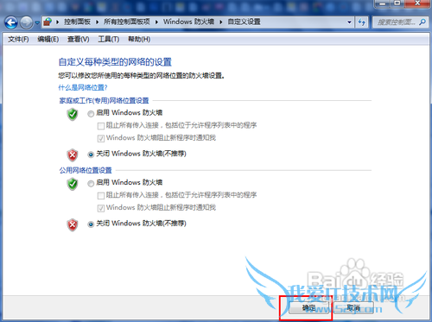Tick block all incoming connections under home/work network
Screen dimensions: 432x322
(x=101, y=126)
